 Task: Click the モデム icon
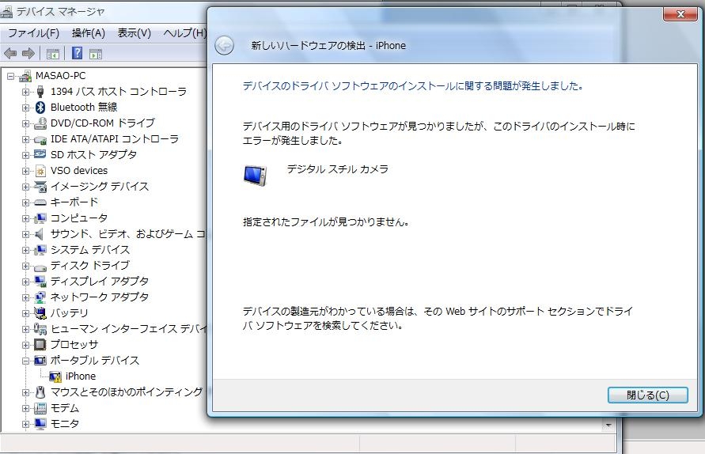40,408
